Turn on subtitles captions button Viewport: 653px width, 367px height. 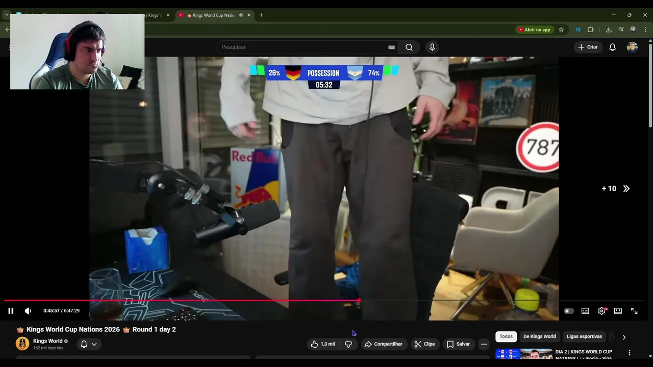pos(585,311)
